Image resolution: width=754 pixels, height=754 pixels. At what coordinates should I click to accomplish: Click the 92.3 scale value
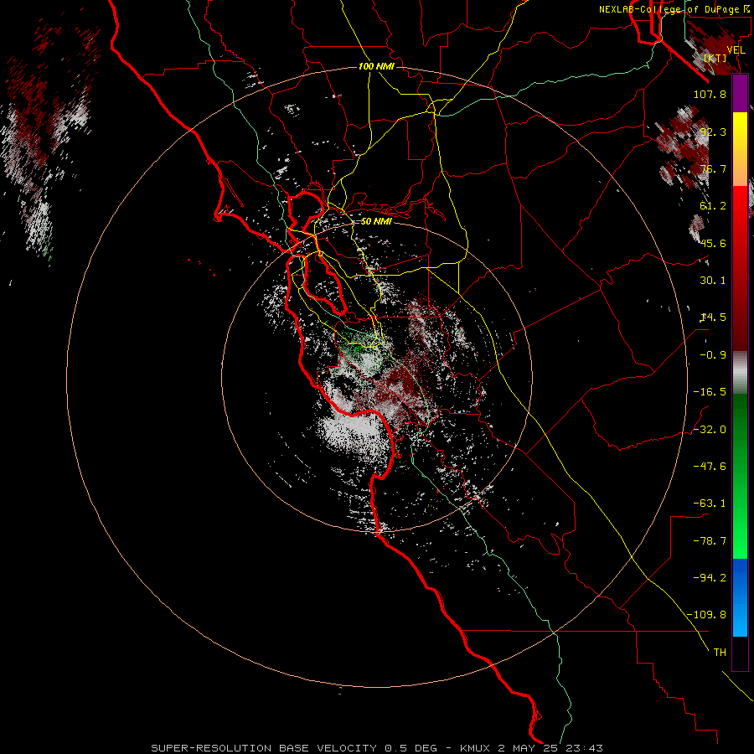point(713,132)
